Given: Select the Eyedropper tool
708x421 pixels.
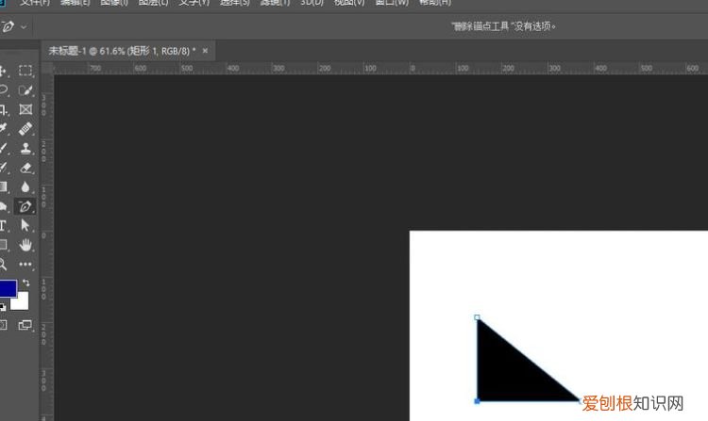Looking at the screenshot, I should tap(3, 128).
